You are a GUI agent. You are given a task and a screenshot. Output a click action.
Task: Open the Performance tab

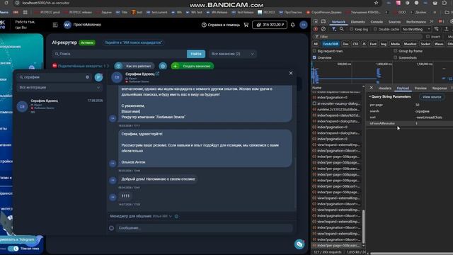tap(415, 22)
